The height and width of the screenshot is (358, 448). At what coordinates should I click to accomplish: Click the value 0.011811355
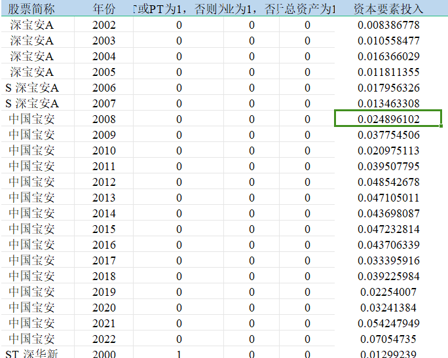[x=388, y=72]
